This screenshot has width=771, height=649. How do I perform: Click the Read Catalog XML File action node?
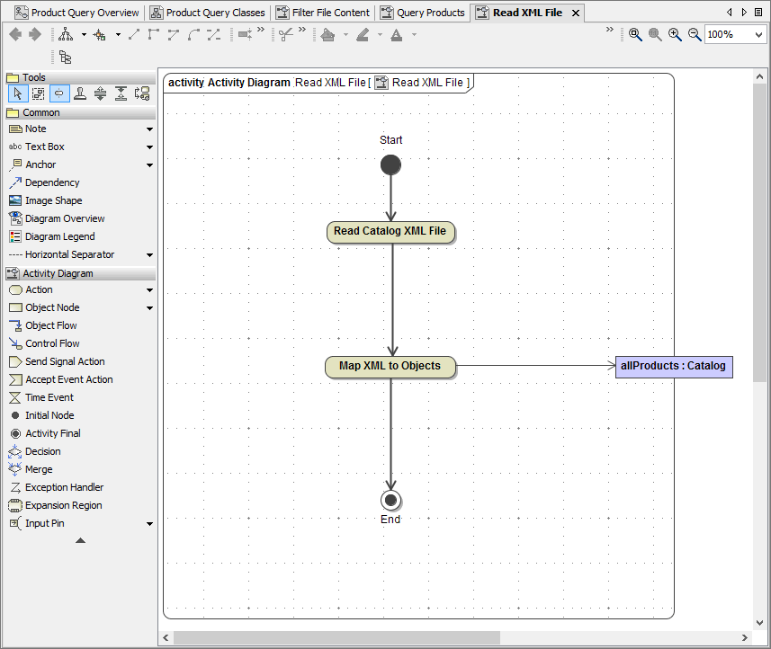pyautogui.click(x=390, y=232)
